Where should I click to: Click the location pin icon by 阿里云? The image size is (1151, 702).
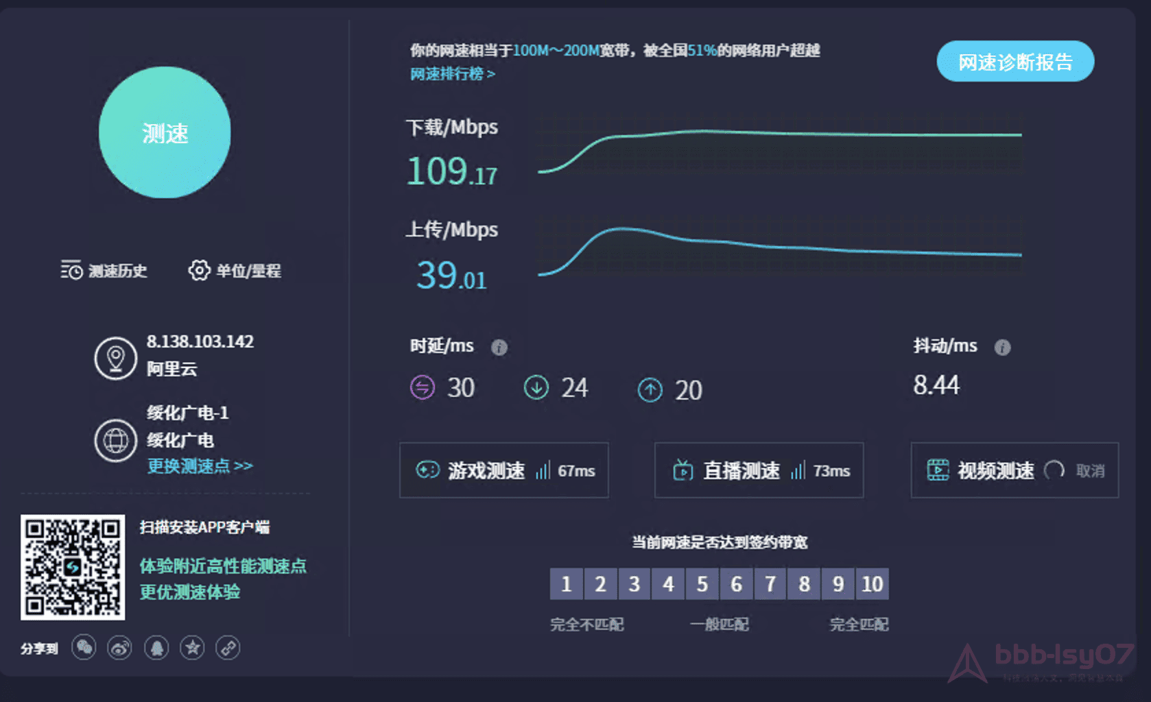coord(115,358)
